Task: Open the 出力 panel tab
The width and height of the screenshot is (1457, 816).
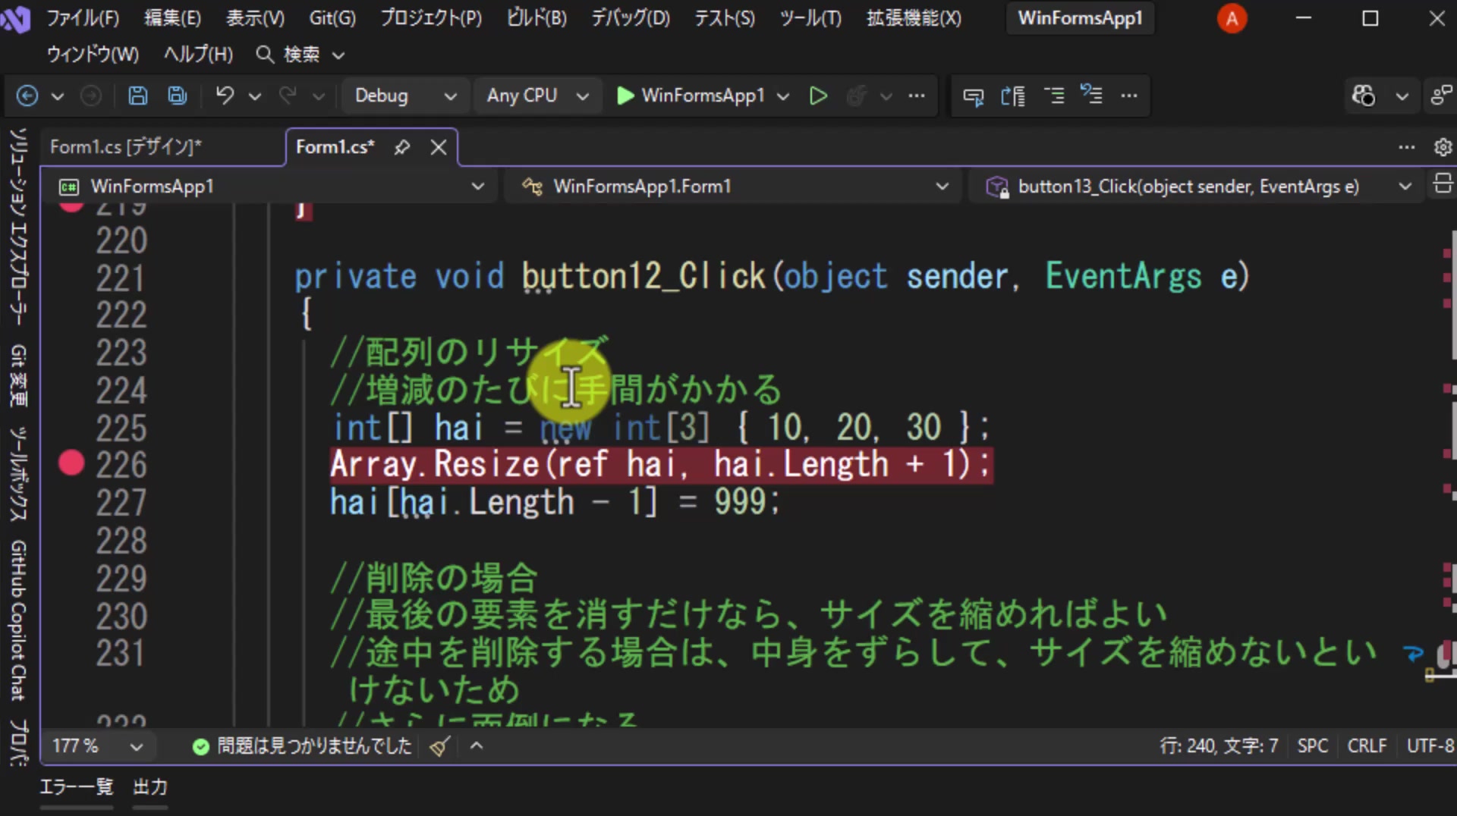Action: [x=150, y=787]
